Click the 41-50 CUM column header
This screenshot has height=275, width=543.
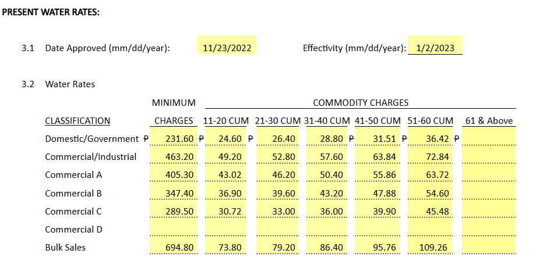tap(378, 120)
